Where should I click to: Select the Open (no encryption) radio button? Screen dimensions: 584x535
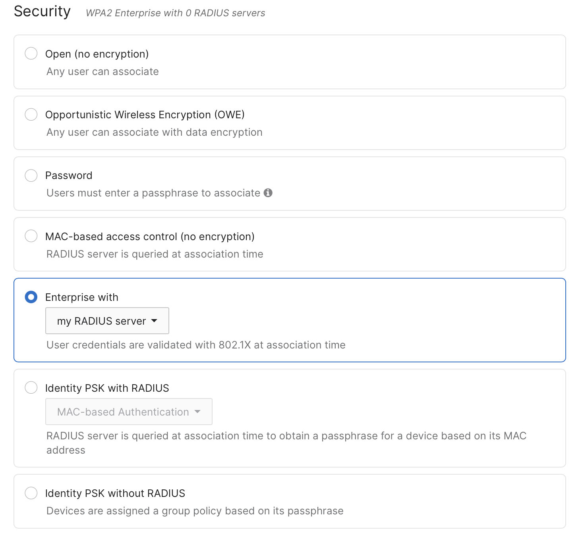(31, 53)
